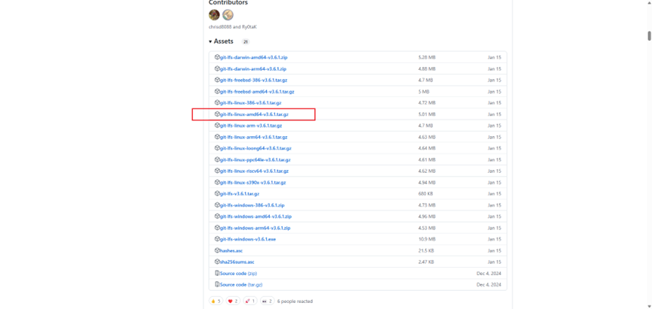Click the "5.28 MB" size value
The width and height of the screenshot is (652, 309).
pos(427,57)
